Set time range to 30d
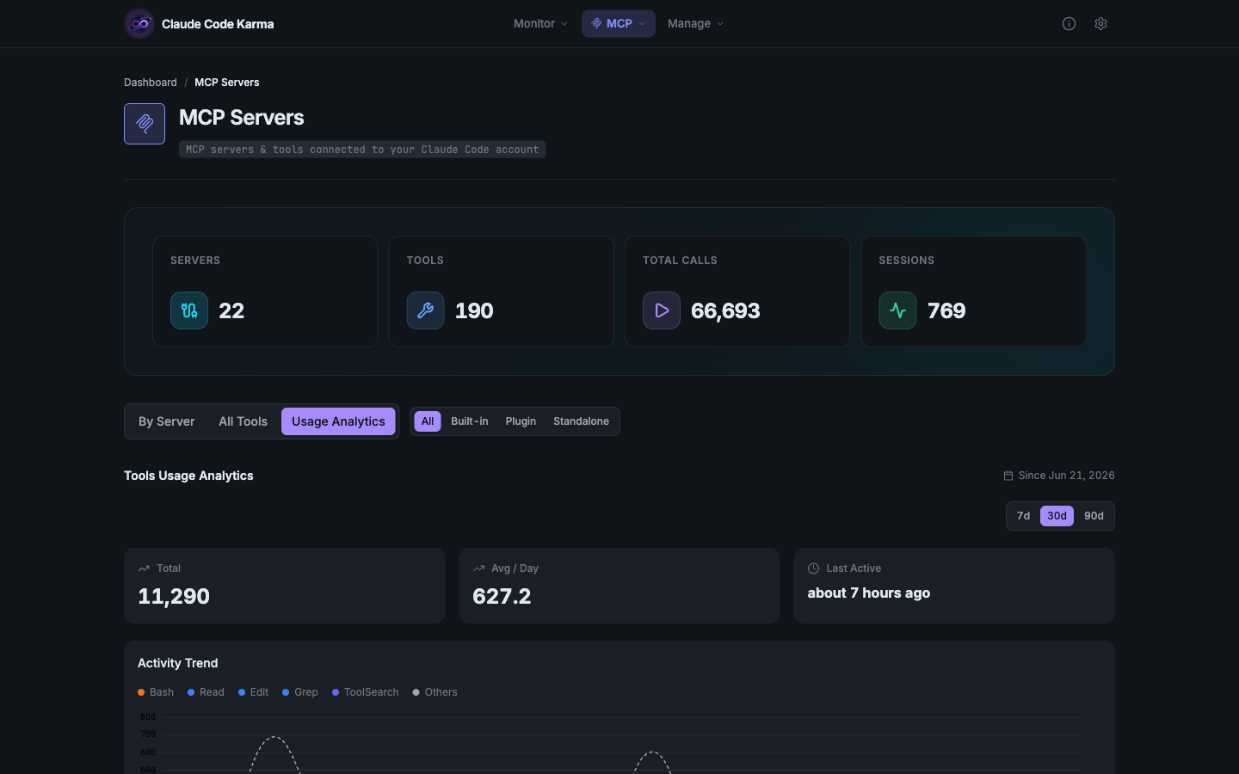The height and width of the screenshot is (774, 1239). click(x=1057, y=516)
